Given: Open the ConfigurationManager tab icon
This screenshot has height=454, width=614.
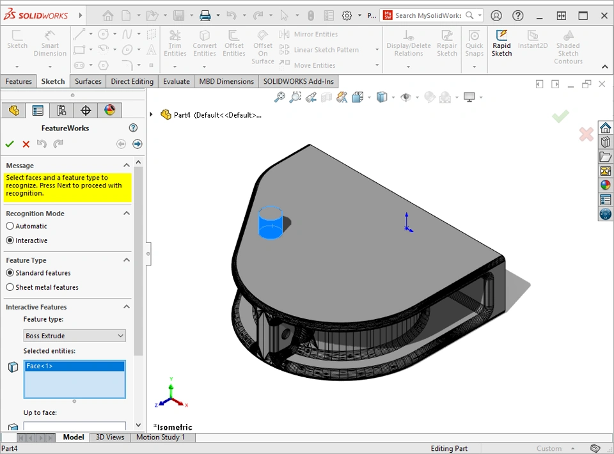Looking at the screenshot, I should tap(61, 111).
